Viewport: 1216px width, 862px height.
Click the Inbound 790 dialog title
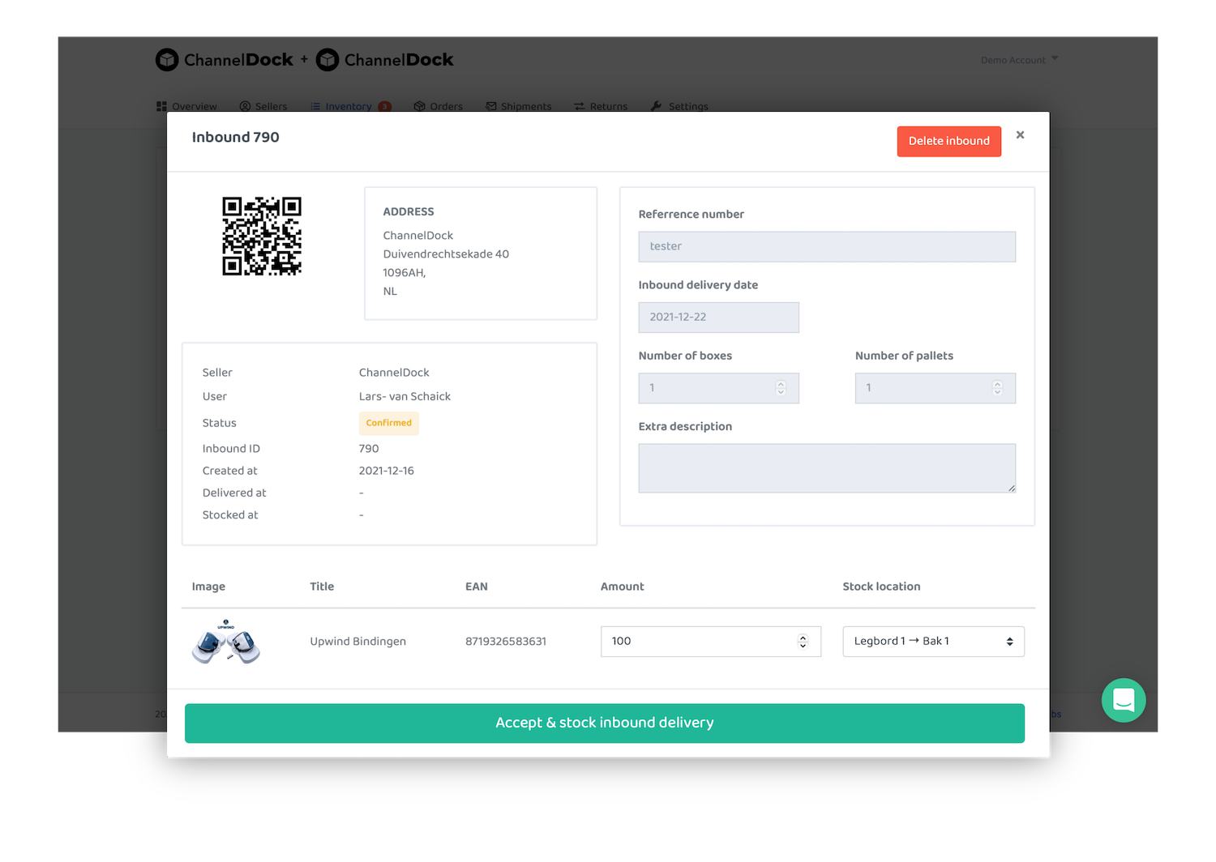coord(236,138)
